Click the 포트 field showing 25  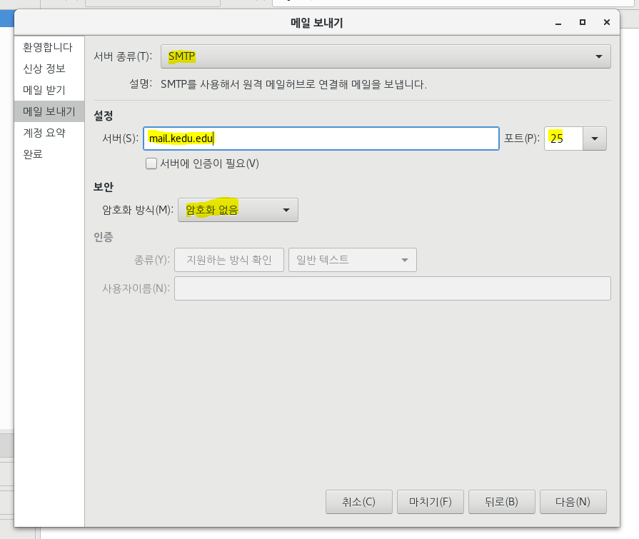[x=563, y=138]
